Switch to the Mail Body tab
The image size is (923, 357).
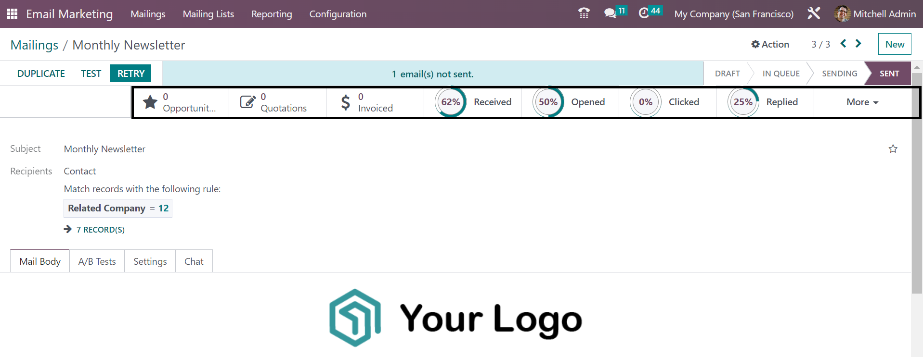(x=40, y=261)
